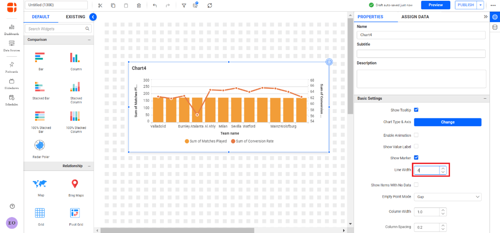500x233 pixels.
Task: Open Dashboards in the sidebar
Action: click(12, 30)
